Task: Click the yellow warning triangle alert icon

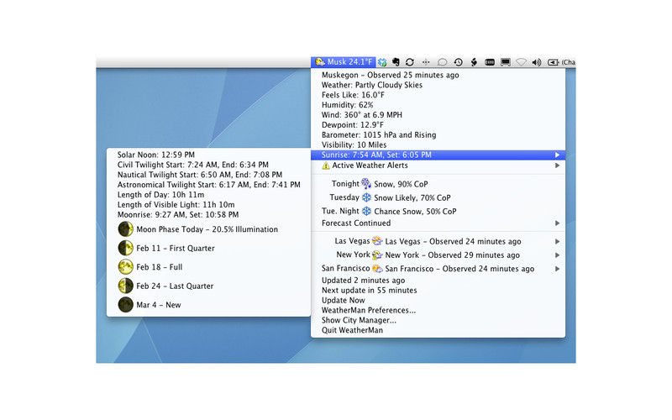Action: click(x=326, y=165)
